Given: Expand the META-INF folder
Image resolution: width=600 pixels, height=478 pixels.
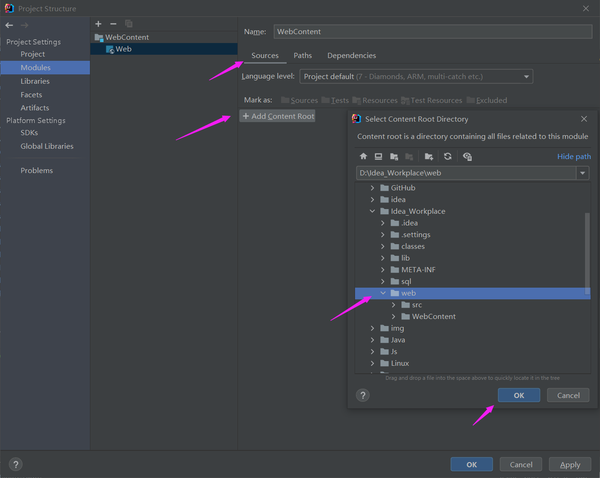Looking at the screenshot, I should click(383, 270).
